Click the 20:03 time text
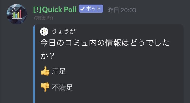Screen dimensions: 190x103 (x=128, y=10)
